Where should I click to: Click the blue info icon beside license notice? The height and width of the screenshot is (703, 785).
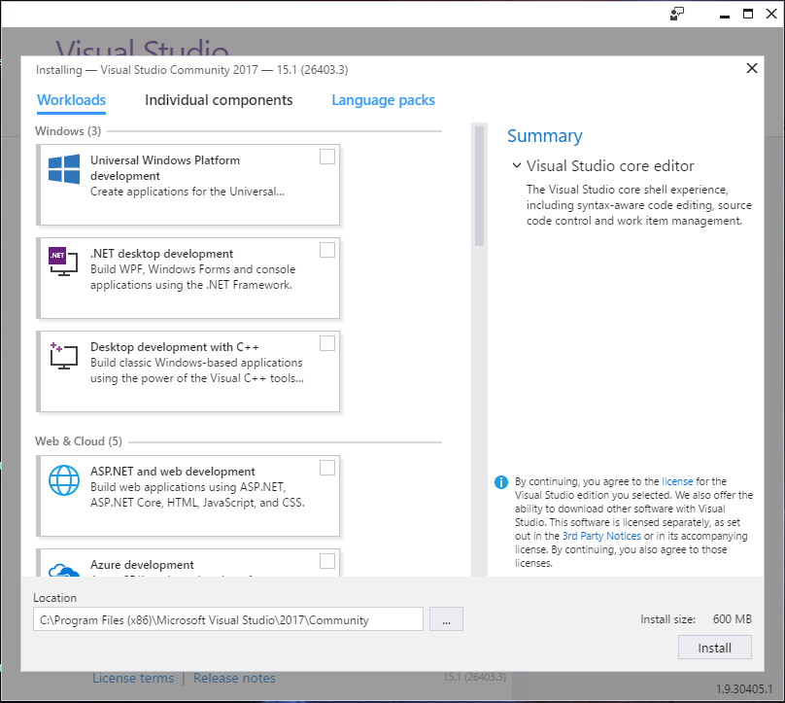[x=501, y=482]
